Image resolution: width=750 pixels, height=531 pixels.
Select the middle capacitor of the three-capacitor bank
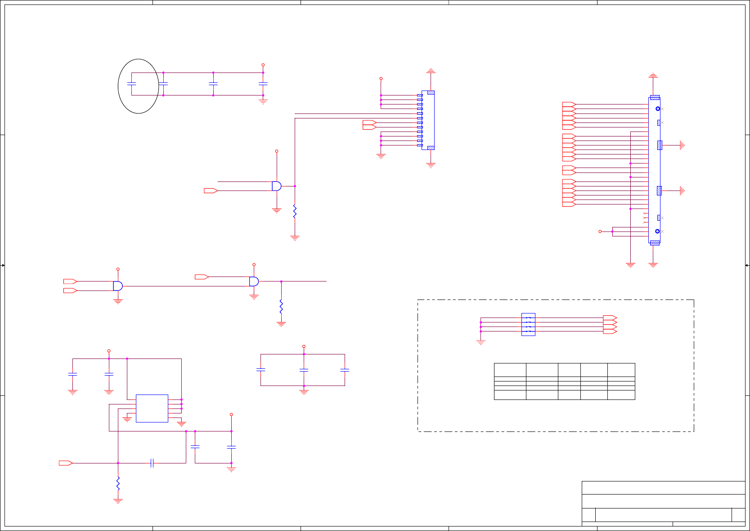pos(304,370)
